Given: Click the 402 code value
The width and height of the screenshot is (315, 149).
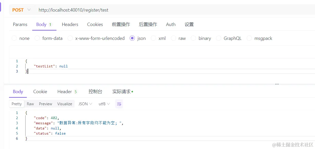Looking at the screenshot, I should click(x=54, y=118).
